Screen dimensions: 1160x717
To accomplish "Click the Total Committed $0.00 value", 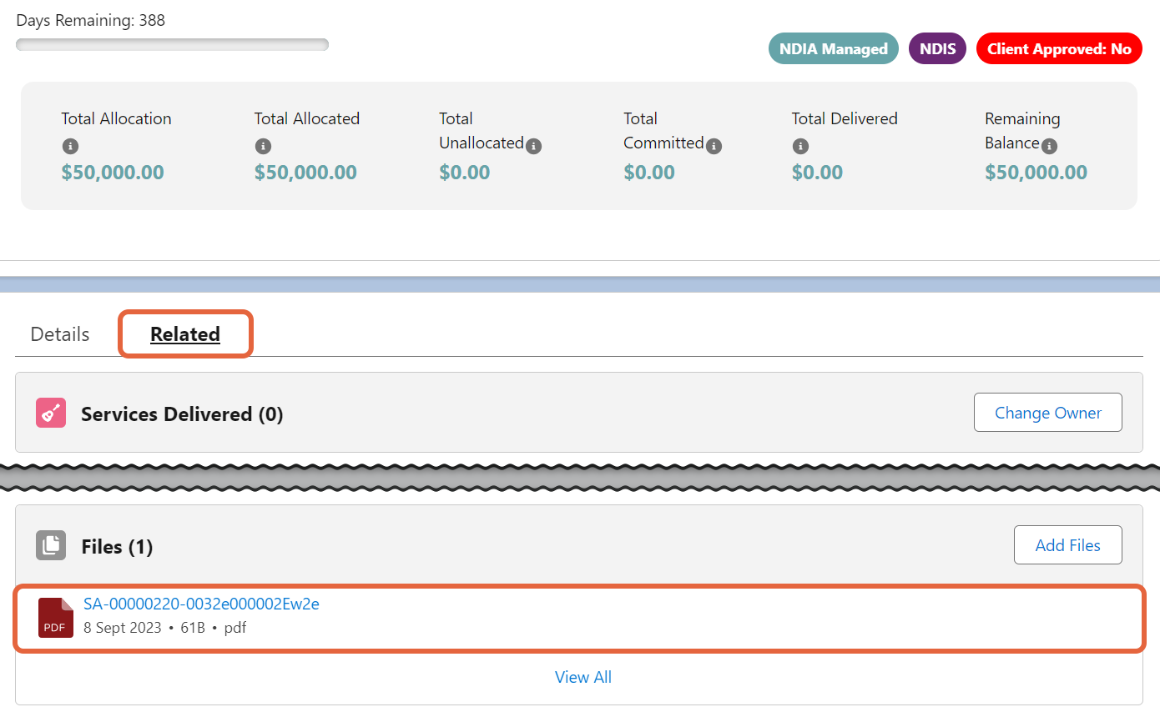I will [x=649, y=173].
